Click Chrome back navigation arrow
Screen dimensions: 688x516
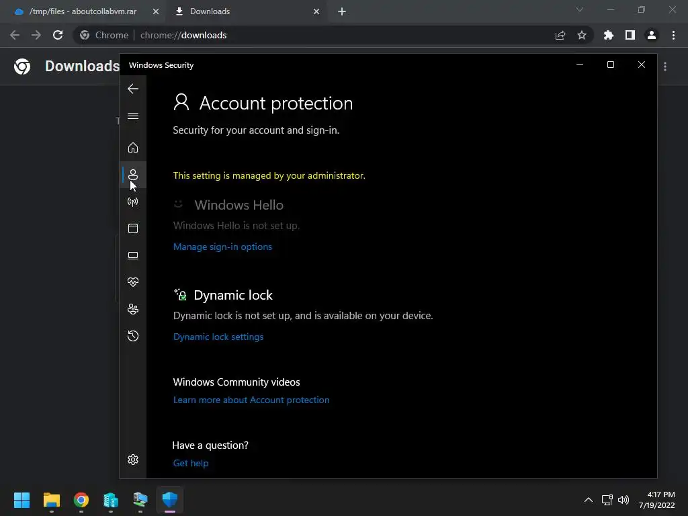15,35
